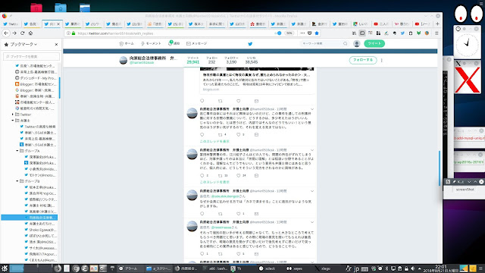The height and width of the screenshot is (273, 485).
Task: Open the Firefox library icon
Action: click(354, 33)
